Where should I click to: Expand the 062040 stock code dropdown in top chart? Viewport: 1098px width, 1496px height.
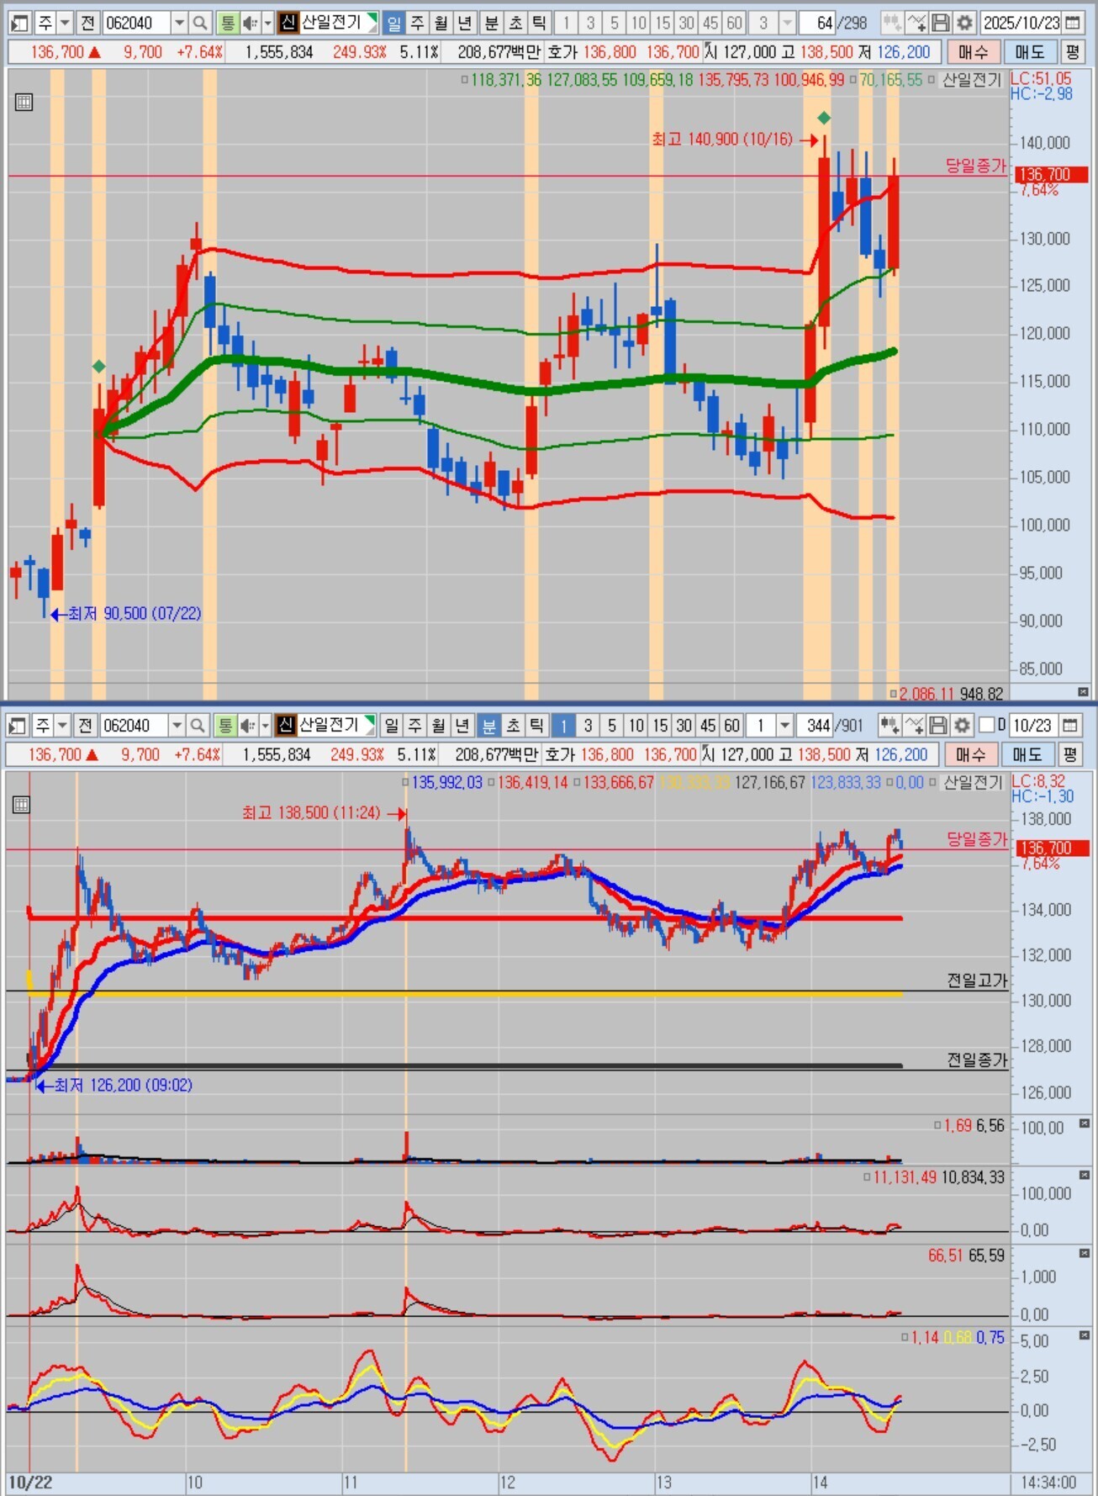179,23
